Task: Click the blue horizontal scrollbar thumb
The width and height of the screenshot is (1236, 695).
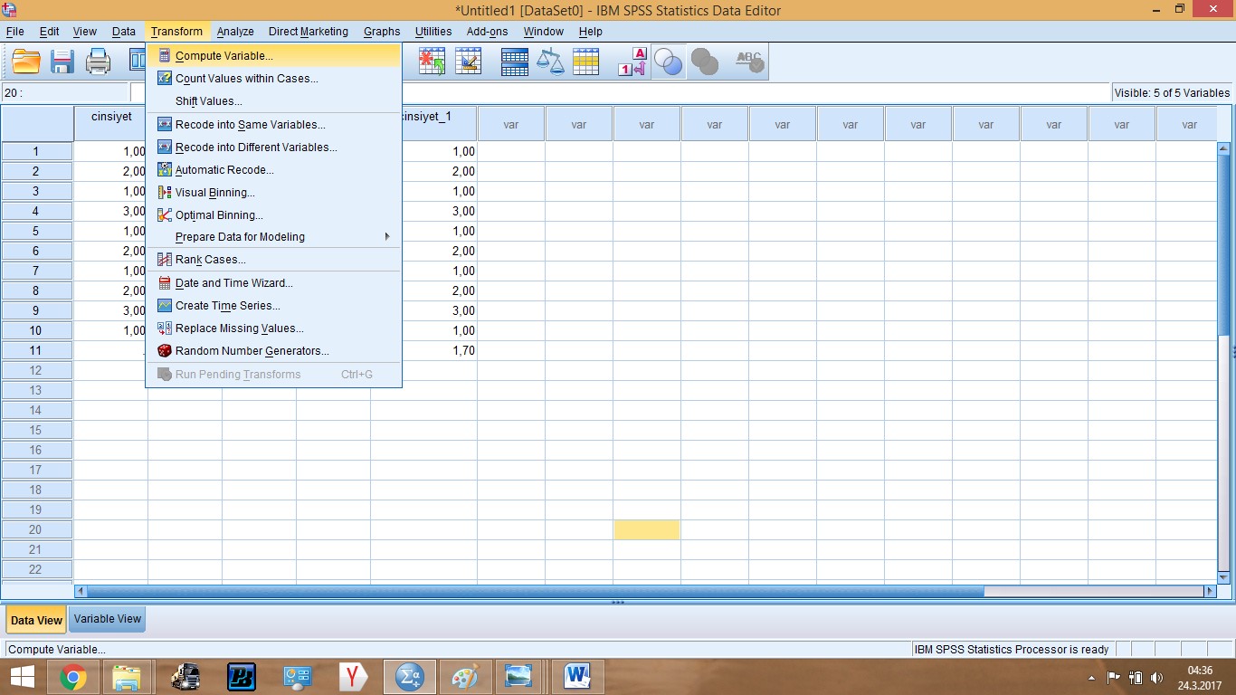Action: [x=535, y=591]
